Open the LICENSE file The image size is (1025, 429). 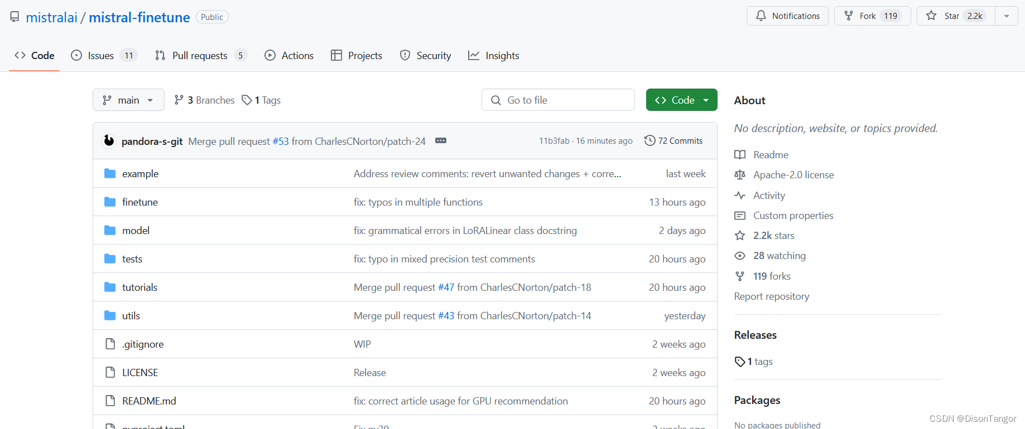pos(140,373)
